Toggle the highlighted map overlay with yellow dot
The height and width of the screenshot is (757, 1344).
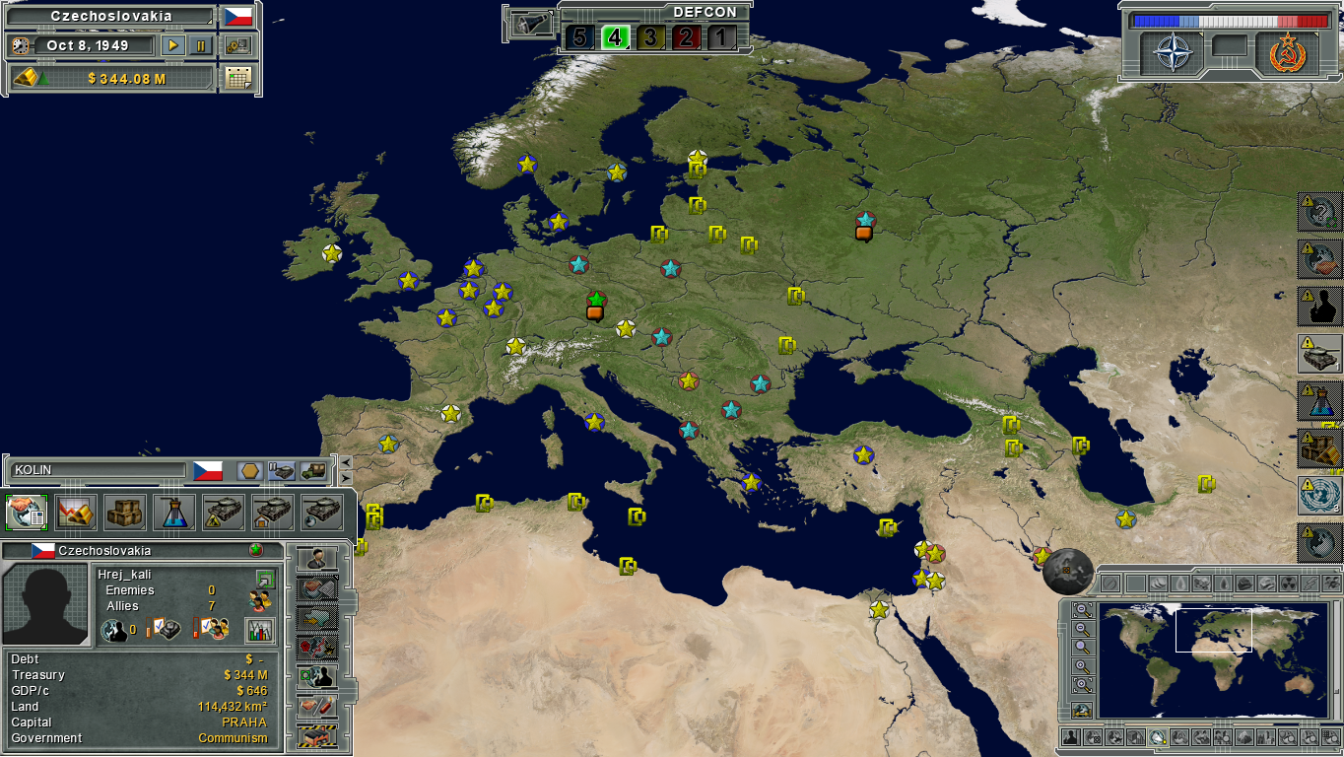1157,736
